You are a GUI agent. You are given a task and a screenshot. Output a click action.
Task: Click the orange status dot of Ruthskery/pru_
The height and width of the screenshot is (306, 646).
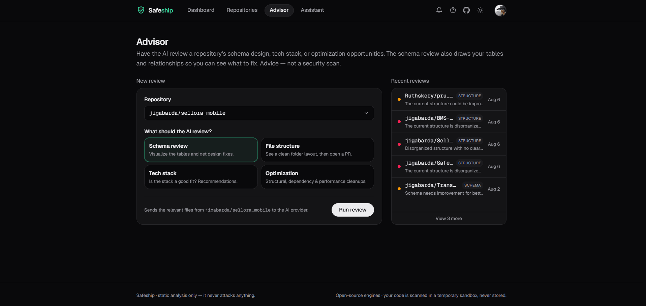tap(399, 100)
